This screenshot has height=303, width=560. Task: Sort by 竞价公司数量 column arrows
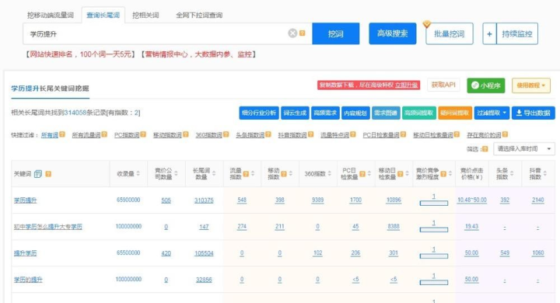176,174
